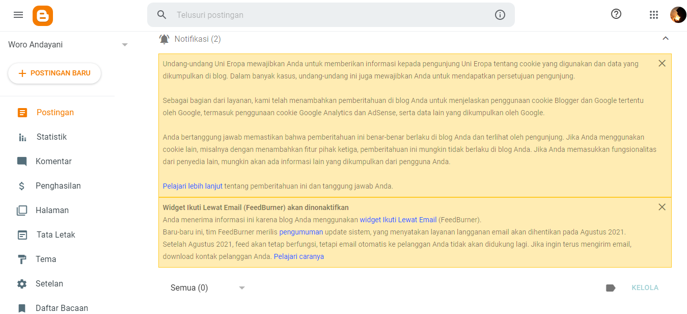Click the orange Blogger logo
Viewport: 687px width, 314px height.
pyautogui.click(x=43, y=15)
